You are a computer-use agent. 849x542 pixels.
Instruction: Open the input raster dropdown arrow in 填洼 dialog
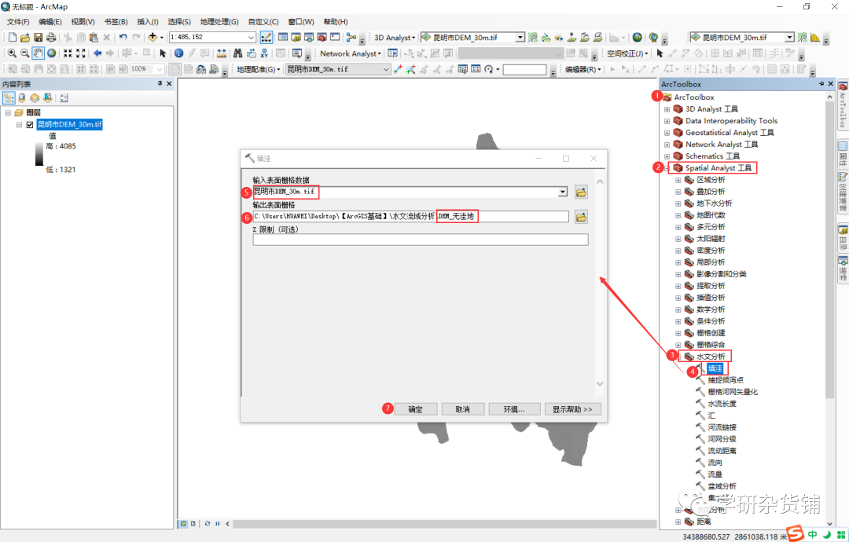coord(563,192)
